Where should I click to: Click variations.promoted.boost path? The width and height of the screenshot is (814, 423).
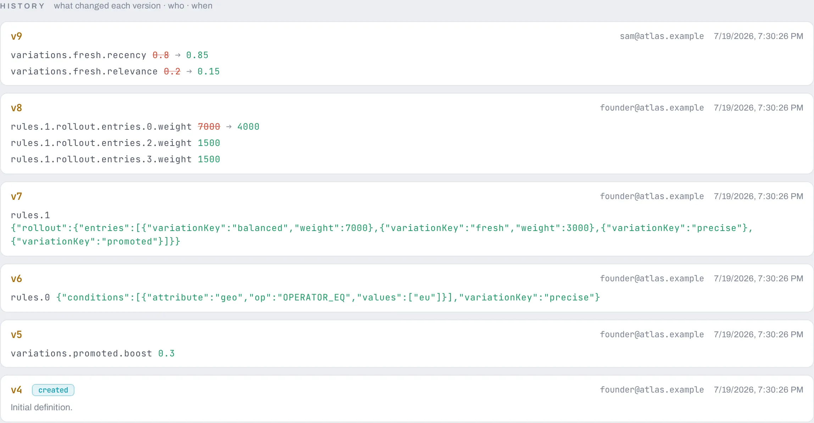82,354
